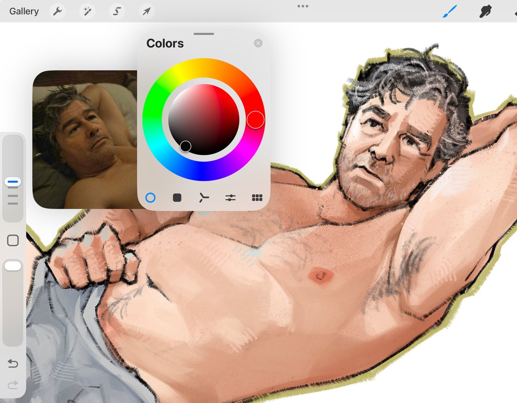
Task: Open the Actions wrench menu
Action: [57, 11]
